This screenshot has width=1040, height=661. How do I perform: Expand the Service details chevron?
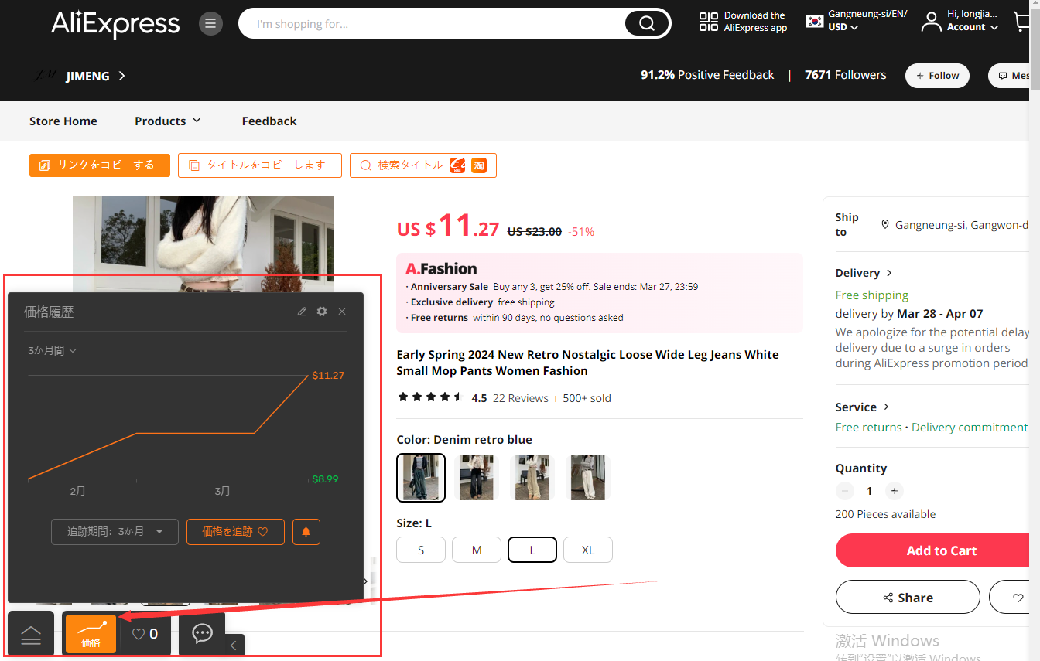pyautogui.click(x=886, y=407)
